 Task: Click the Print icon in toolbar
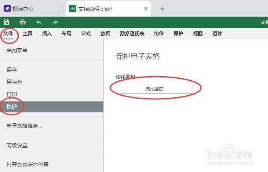pos(23,22)
